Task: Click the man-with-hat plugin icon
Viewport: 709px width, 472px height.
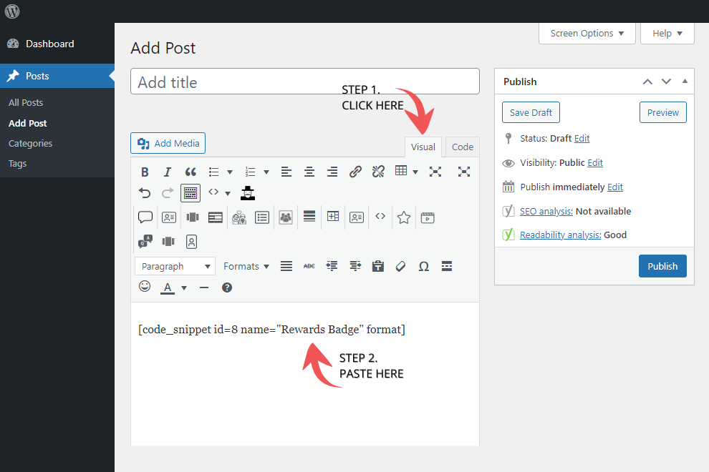Action: (x=248, y=193)
